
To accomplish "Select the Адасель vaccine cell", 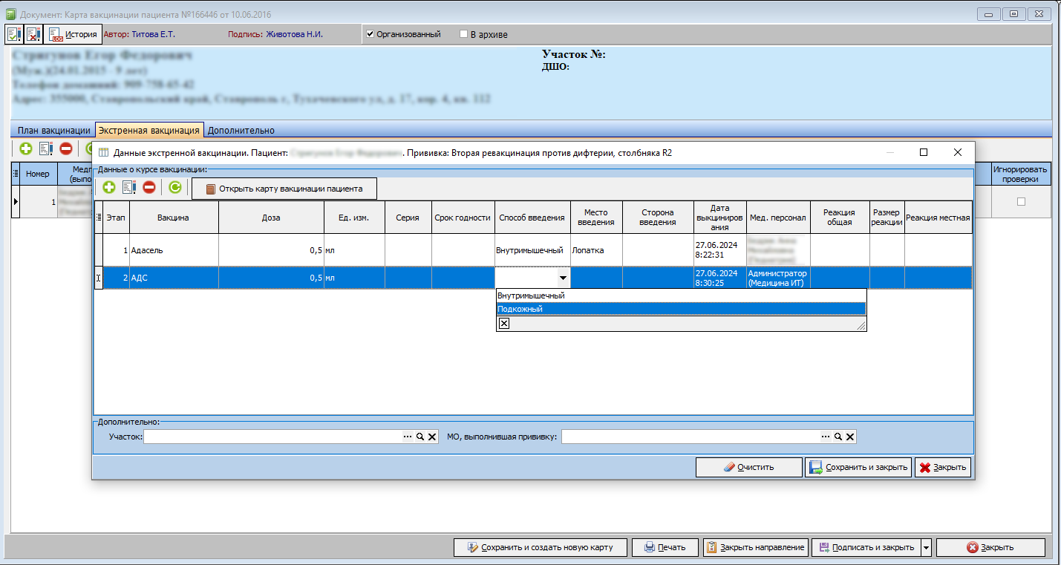I will [174, 250].
